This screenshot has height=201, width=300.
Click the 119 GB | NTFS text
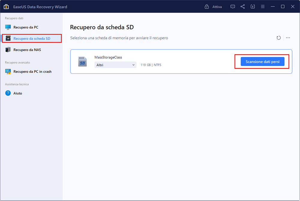(x=151, y=65)
